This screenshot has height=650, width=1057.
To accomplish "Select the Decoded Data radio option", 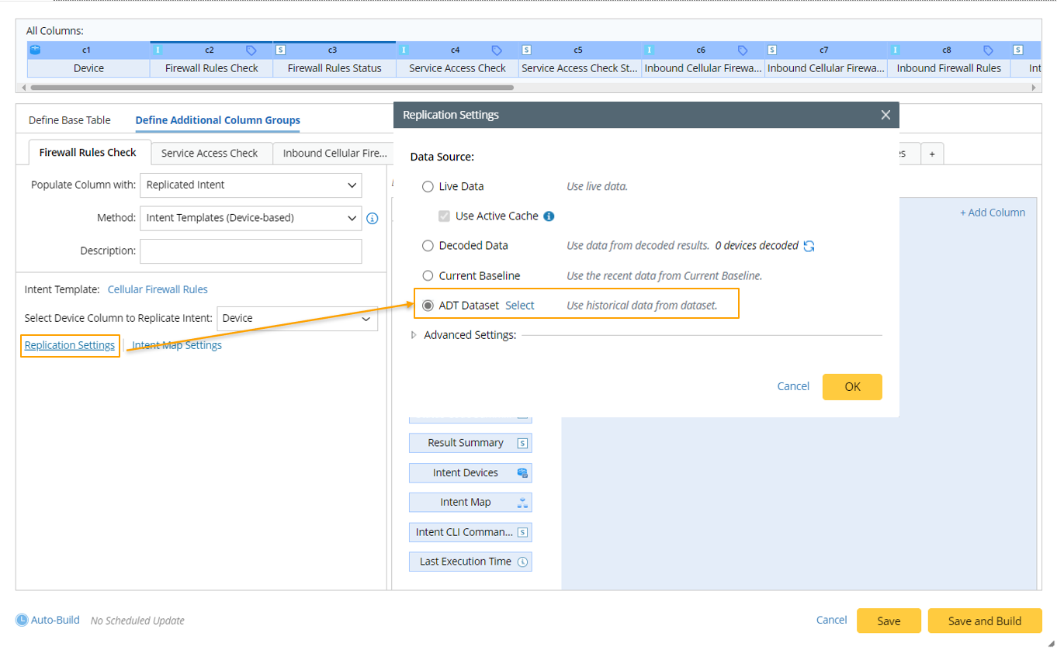I will pyautogui.click(x=428, y=246).
